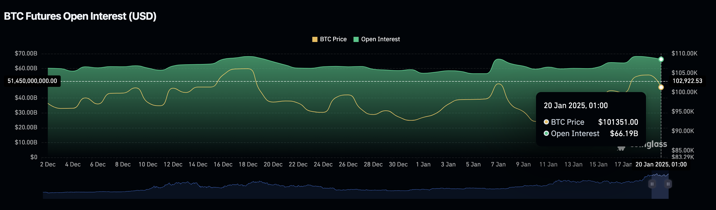Click the BTC Futures Open Interest (USD) title

[x=80, y=16]
